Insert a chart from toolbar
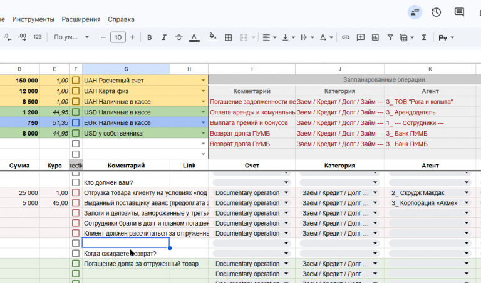Viewport: 481px width, 283px height. (375, 37)
